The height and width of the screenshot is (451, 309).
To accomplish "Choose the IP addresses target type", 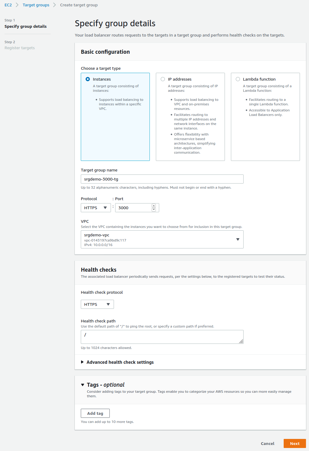I will click(x=163, y=79).
